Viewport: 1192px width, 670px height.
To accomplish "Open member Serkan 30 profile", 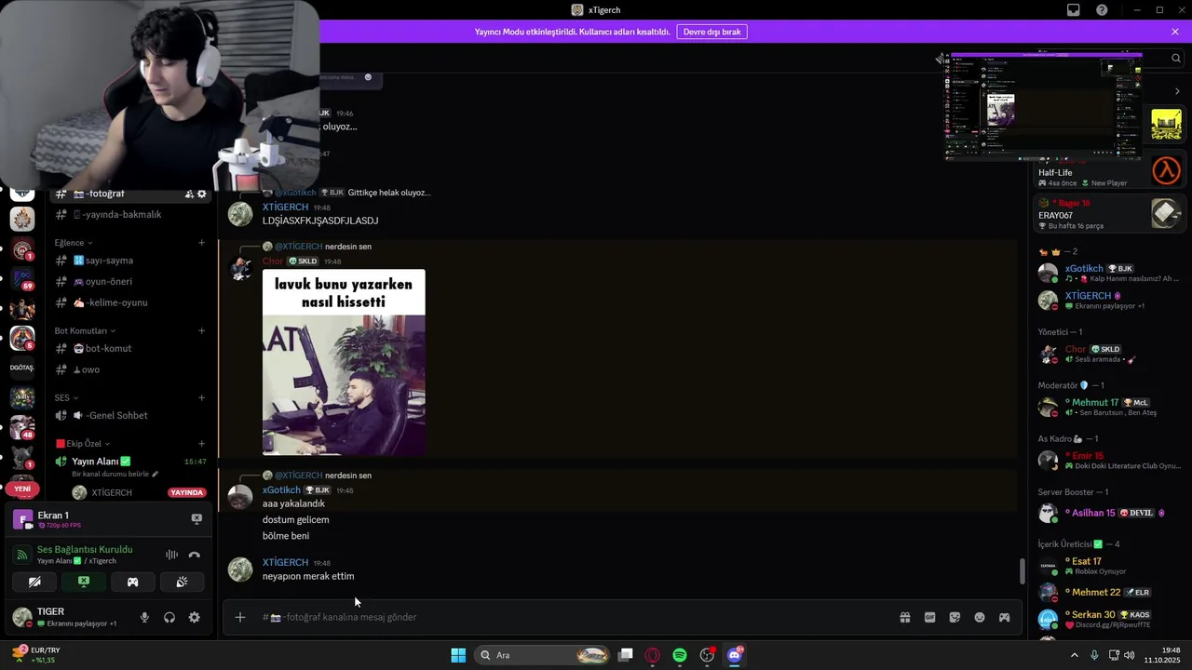I will (1110, 619).
